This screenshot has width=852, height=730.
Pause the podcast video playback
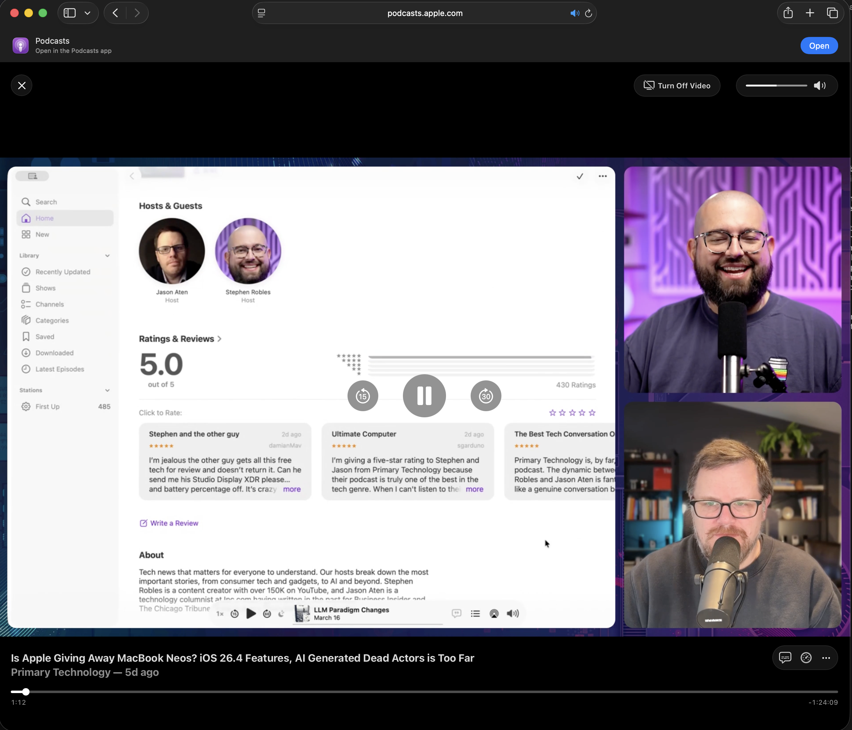424,396
